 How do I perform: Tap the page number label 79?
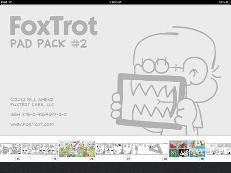[x=202, y=159]
